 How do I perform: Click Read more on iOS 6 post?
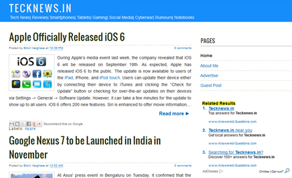[174, 114]
